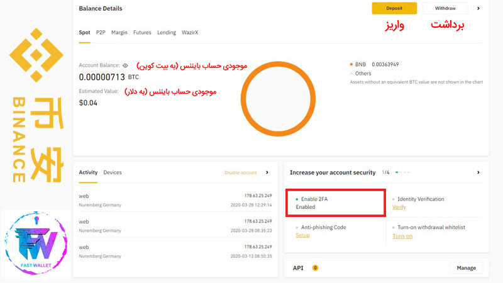Switch to the P2P tab
The image size is (503, 283).
[101, 33]
